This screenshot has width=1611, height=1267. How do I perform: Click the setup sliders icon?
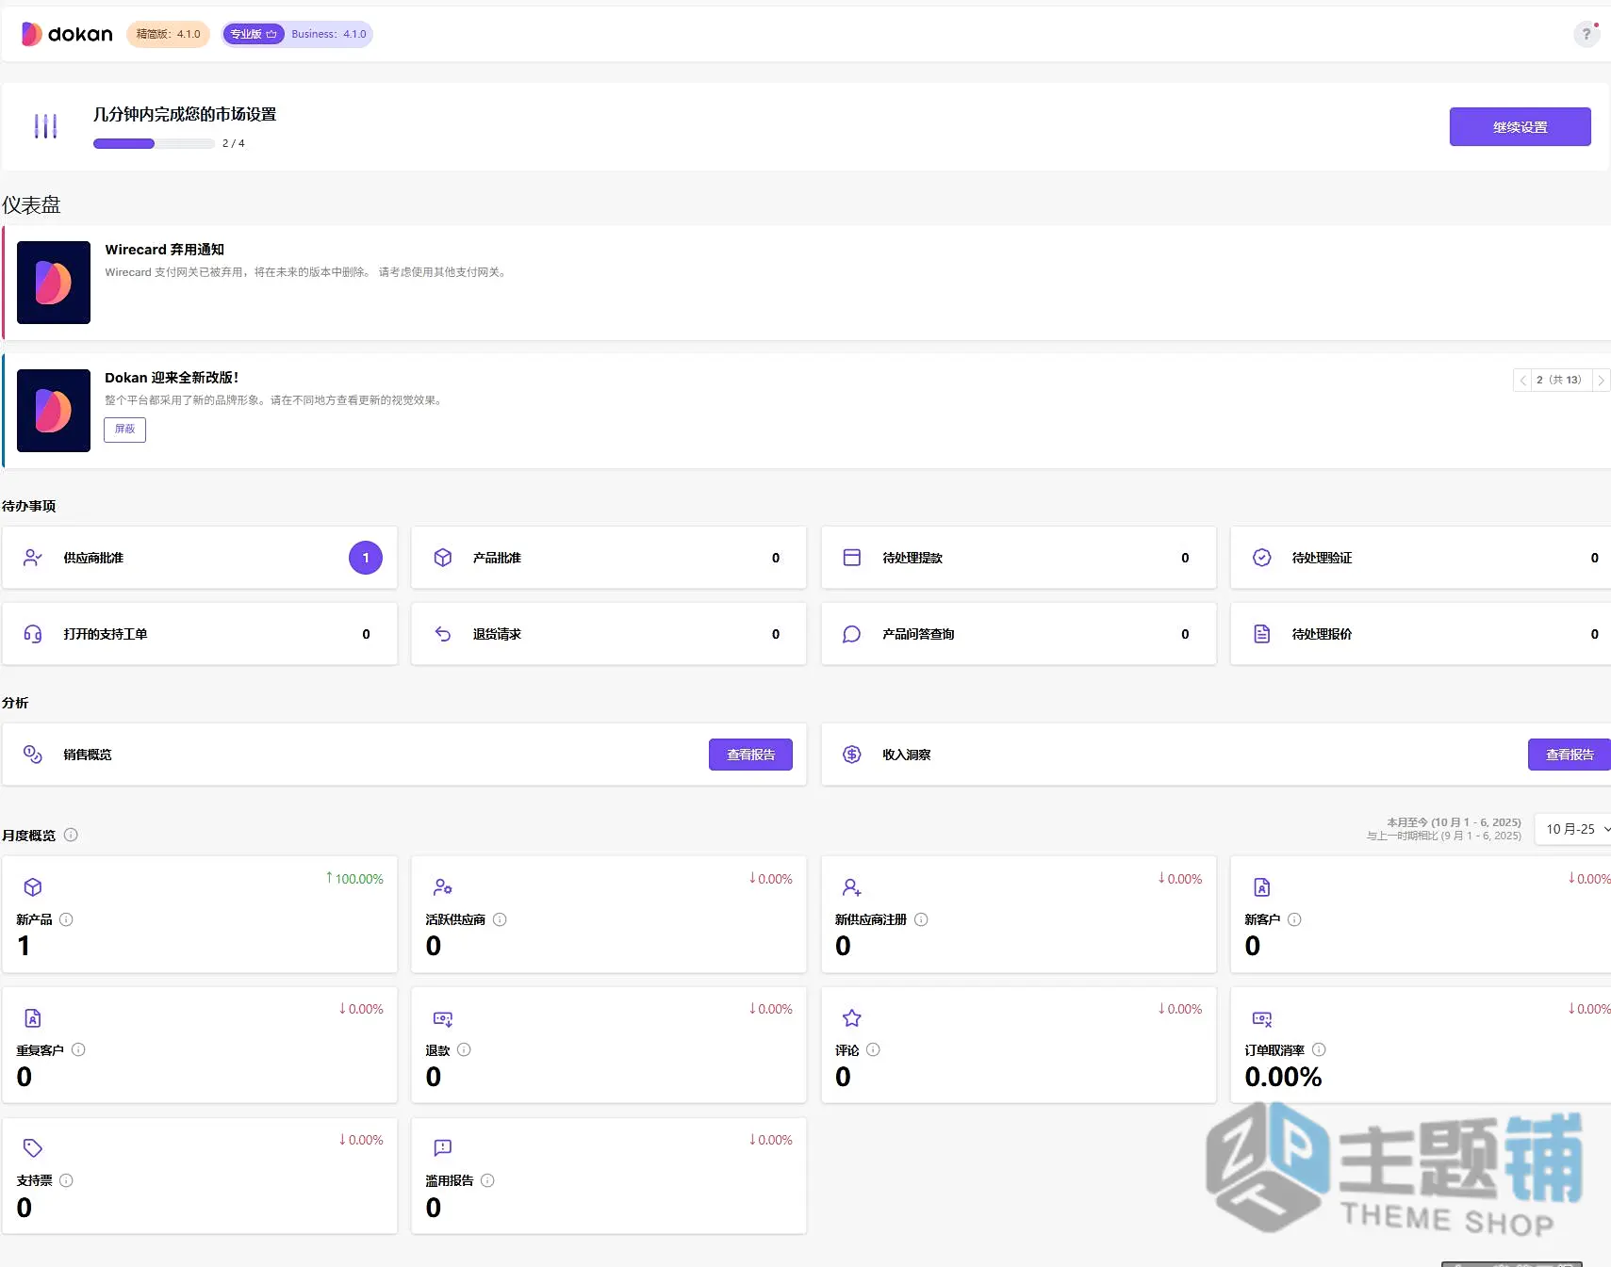(x=45, y=126)
